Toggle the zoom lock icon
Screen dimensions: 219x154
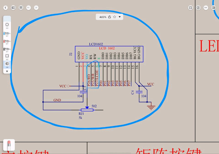click(109, 17)
